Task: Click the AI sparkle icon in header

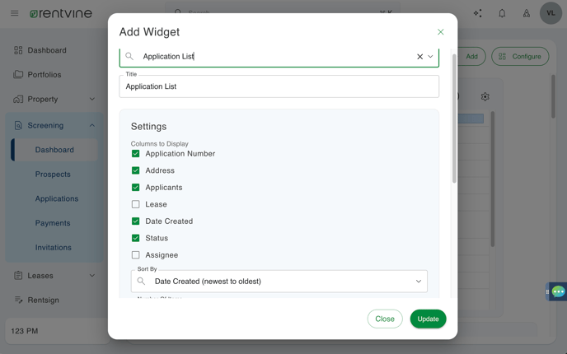Action: tap(478, 13)
